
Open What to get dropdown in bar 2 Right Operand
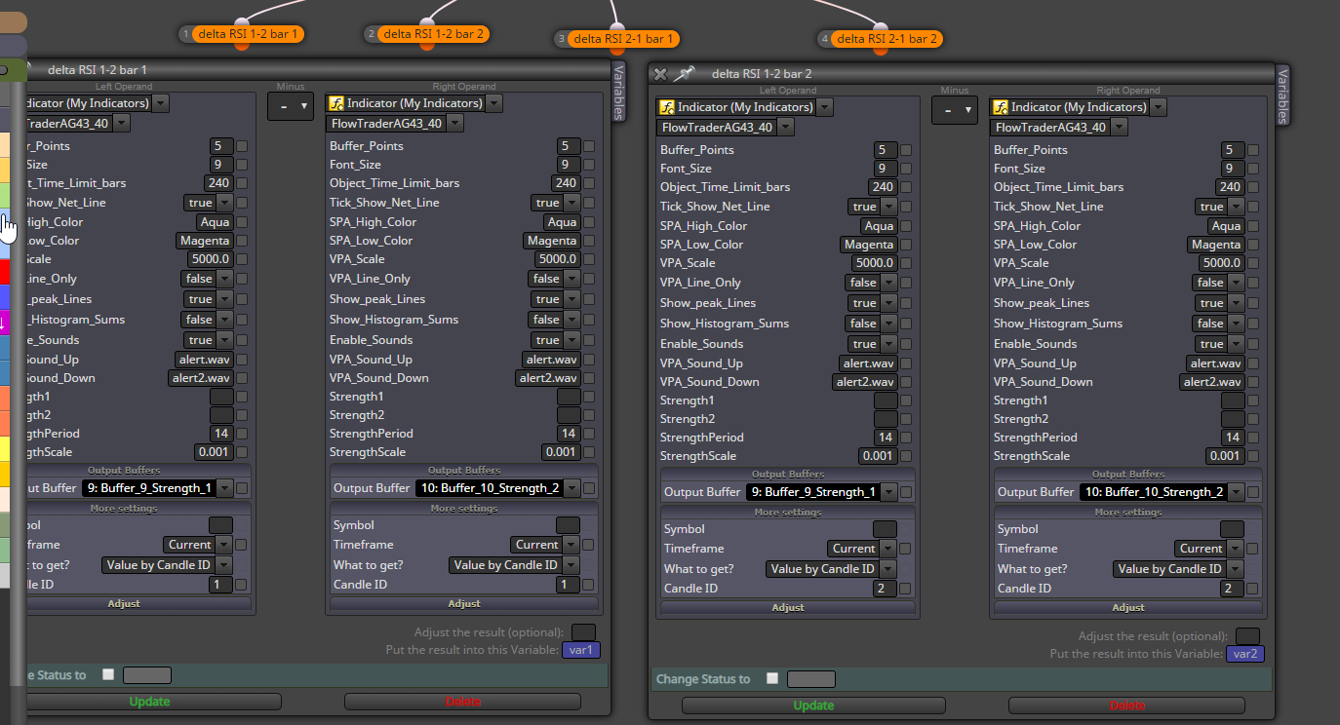[1236, 569]
